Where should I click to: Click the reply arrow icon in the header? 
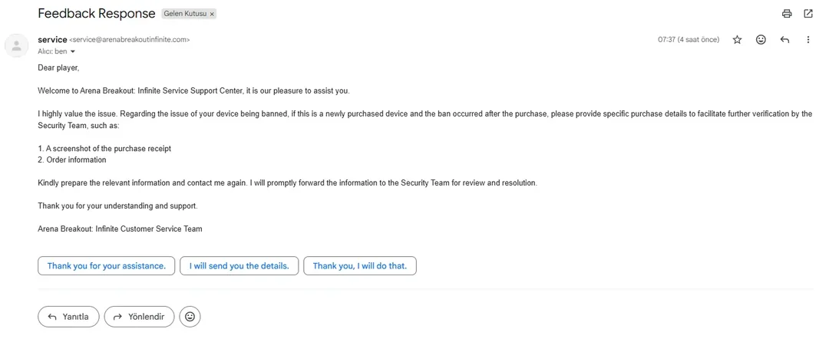coord(784,40)
